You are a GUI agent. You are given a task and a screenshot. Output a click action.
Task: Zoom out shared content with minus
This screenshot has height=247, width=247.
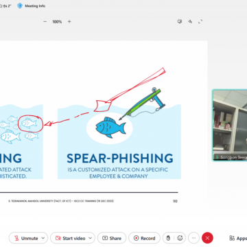(x=45, y=22)
